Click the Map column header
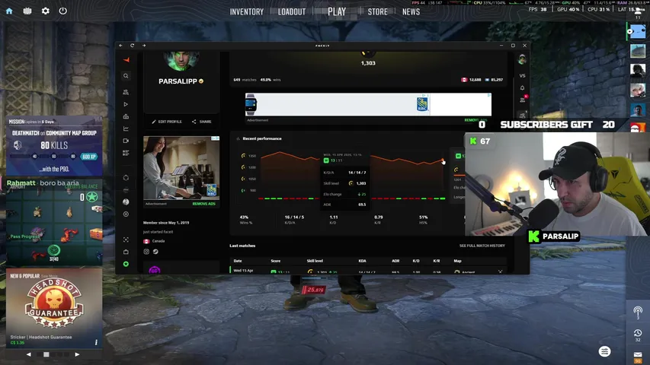Viewport: 650px width, 365px height. (x=457, y=261)
